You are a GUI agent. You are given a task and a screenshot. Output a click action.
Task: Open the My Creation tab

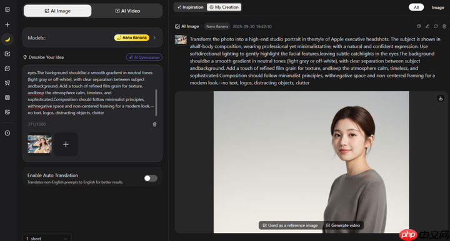pos(224,7)
